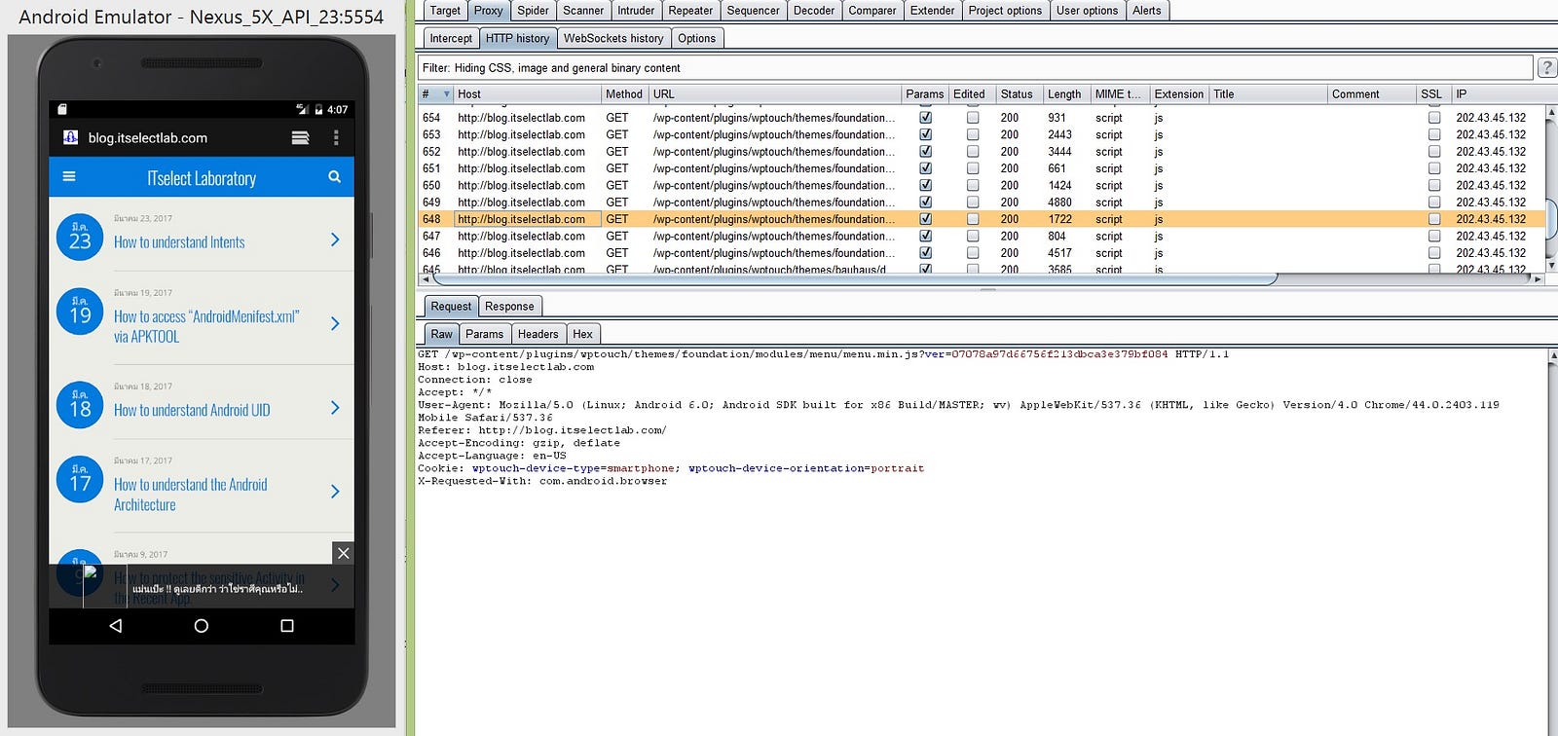This screenshot has height=736, width=1558.
Task: Open the Alerts tab
Action: click(1147, 11)
